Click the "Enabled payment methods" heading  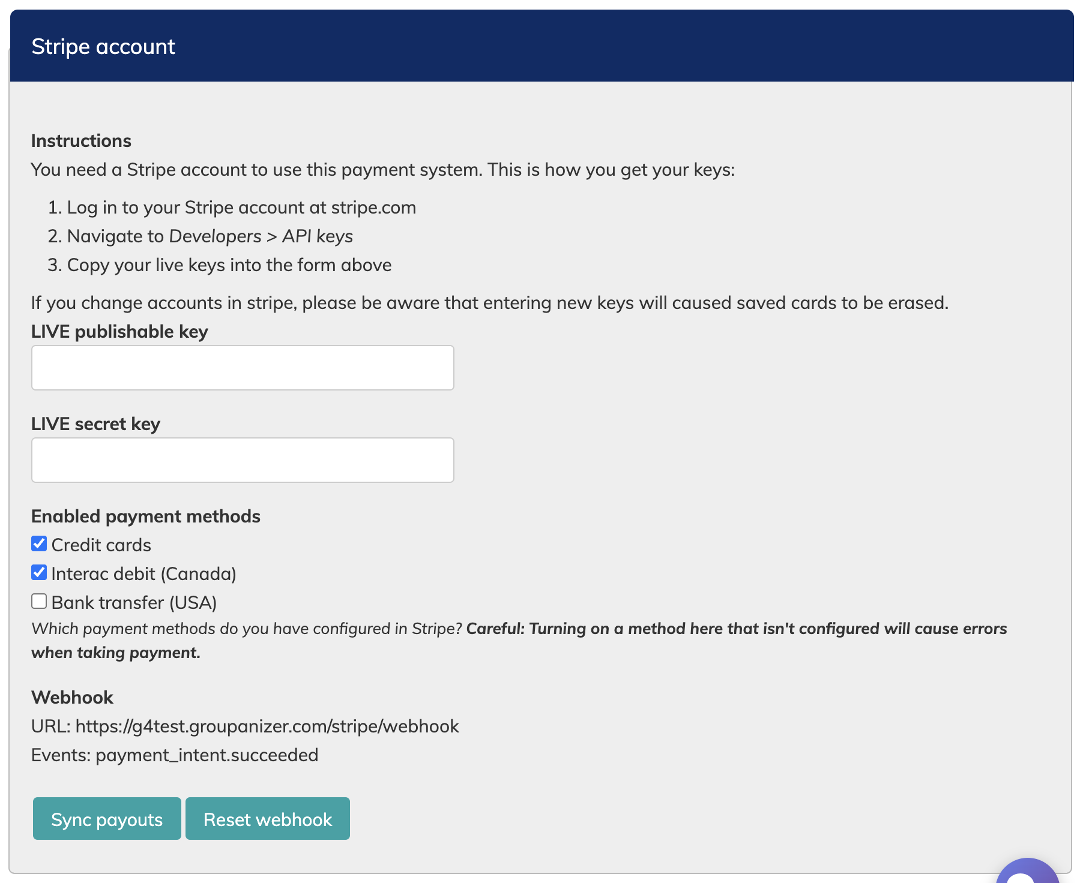click(x=146, y=516)
